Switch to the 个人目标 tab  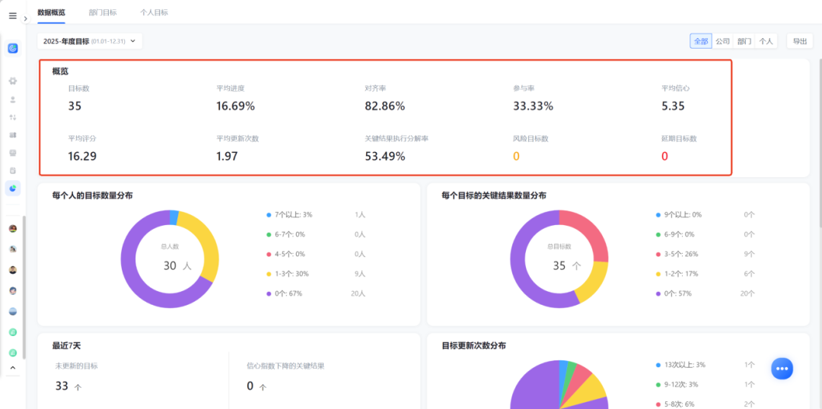tap(154, 12)
